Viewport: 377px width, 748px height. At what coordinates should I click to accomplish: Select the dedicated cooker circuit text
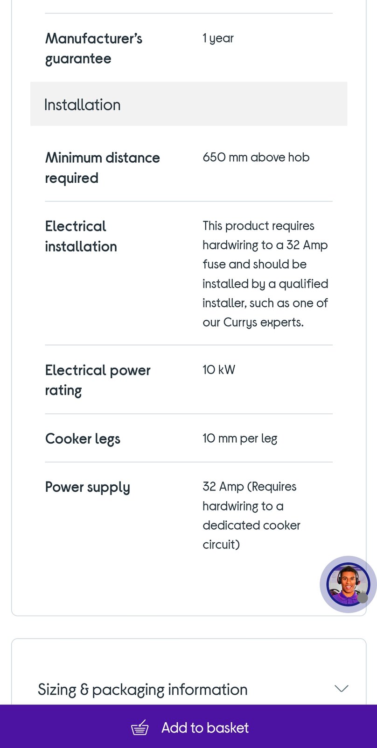pos(251,525)
